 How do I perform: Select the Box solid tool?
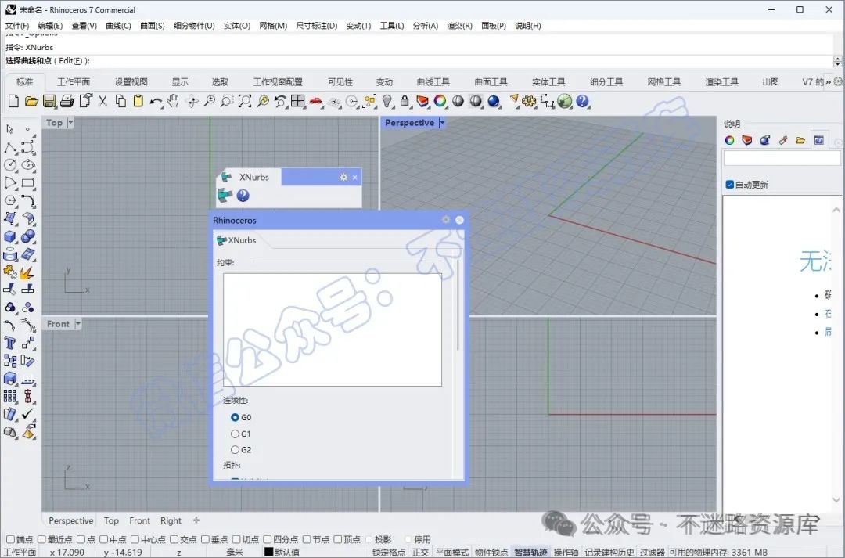tap(9, 236)
